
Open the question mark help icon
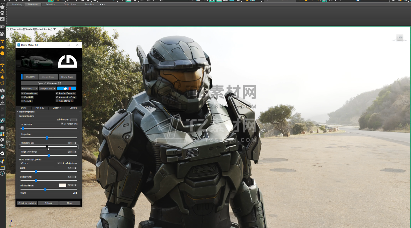2,173
